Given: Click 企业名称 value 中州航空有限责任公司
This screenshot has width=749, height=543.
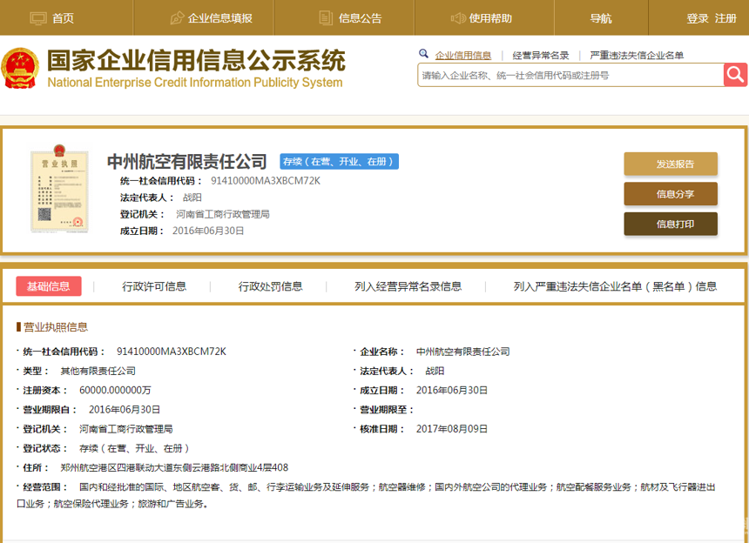Looking at the screenshot, I should pyautogui.click(x=462, y=352).
